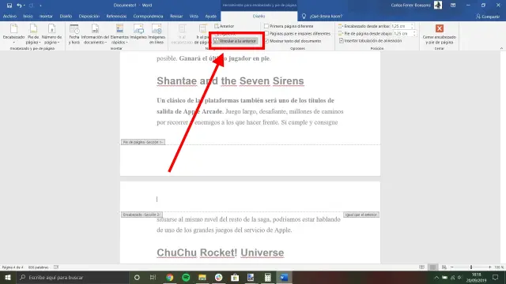
Task: Click the zoom slider handle
Action: (471, 267)
